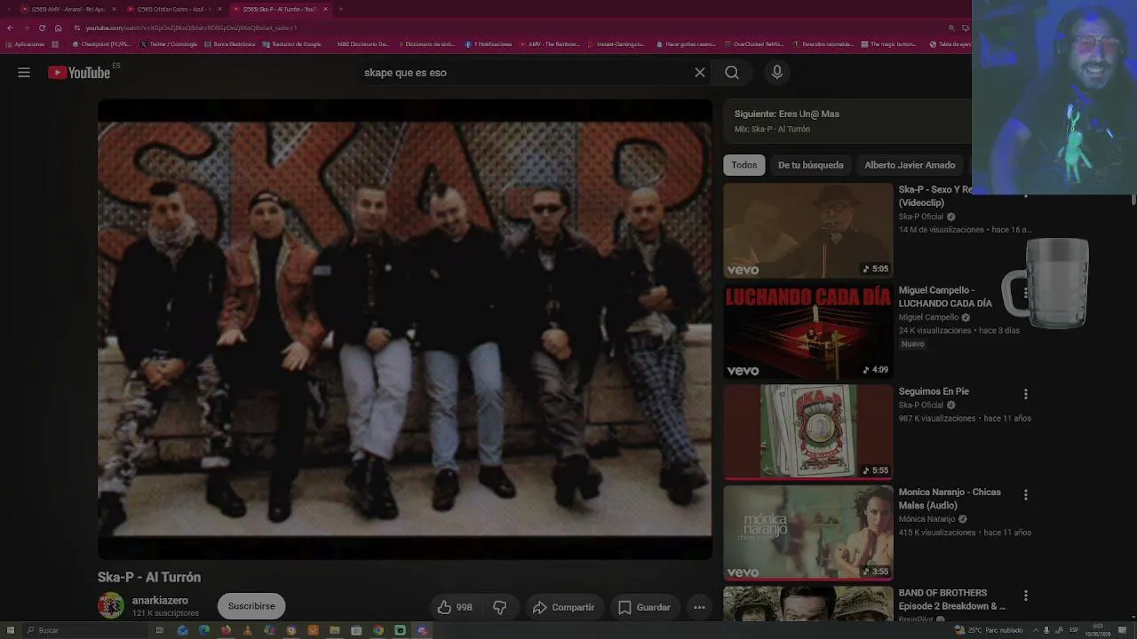This screenshot has width=1137, height=639.
Task: Click the video title 'Ska-P - Al Turrón'
Action: [149, 577]
